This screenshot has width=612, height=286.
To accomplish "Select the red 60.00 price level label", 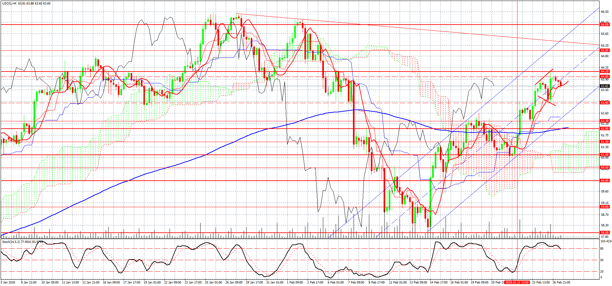I will (x=605, y=181).
